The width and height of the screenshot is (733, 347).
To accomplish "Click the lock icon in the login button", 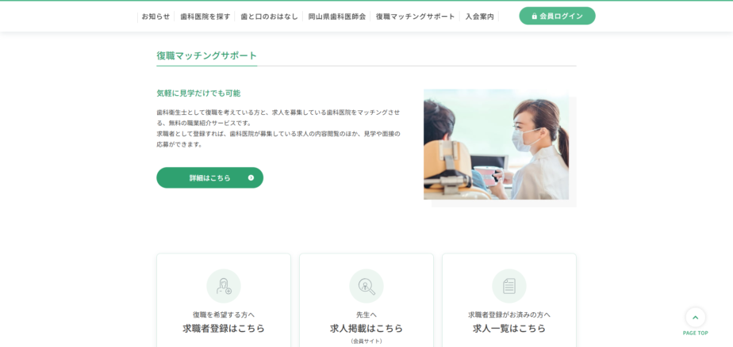I will pos(535,17).
